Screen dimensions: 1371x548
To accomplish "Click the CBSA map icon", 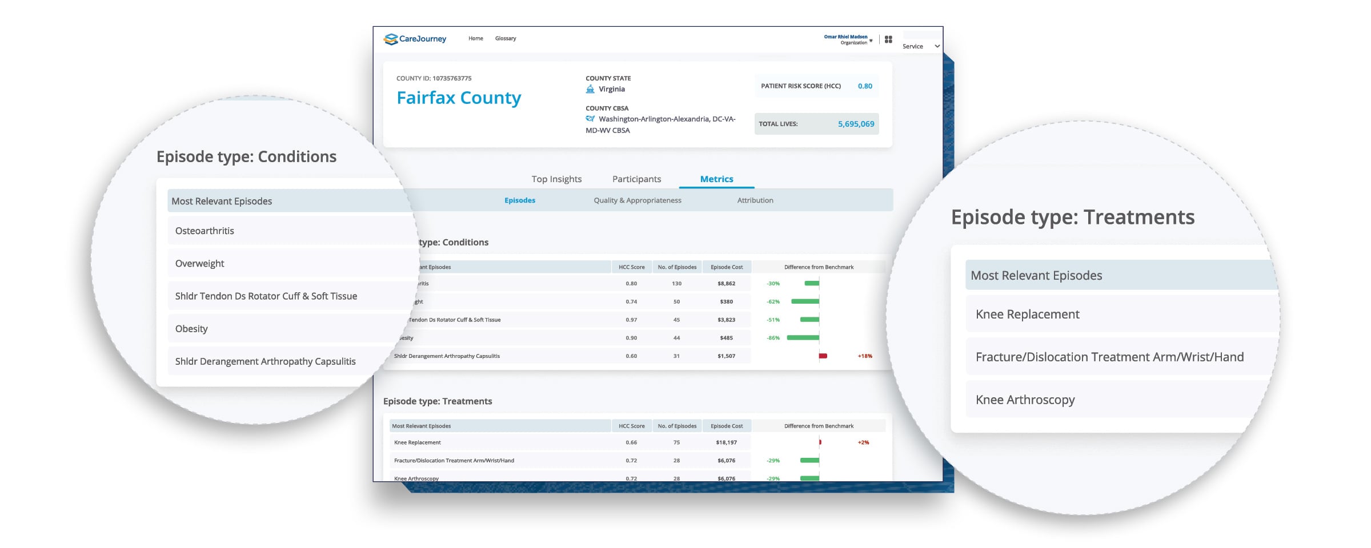I will (590, 119).
